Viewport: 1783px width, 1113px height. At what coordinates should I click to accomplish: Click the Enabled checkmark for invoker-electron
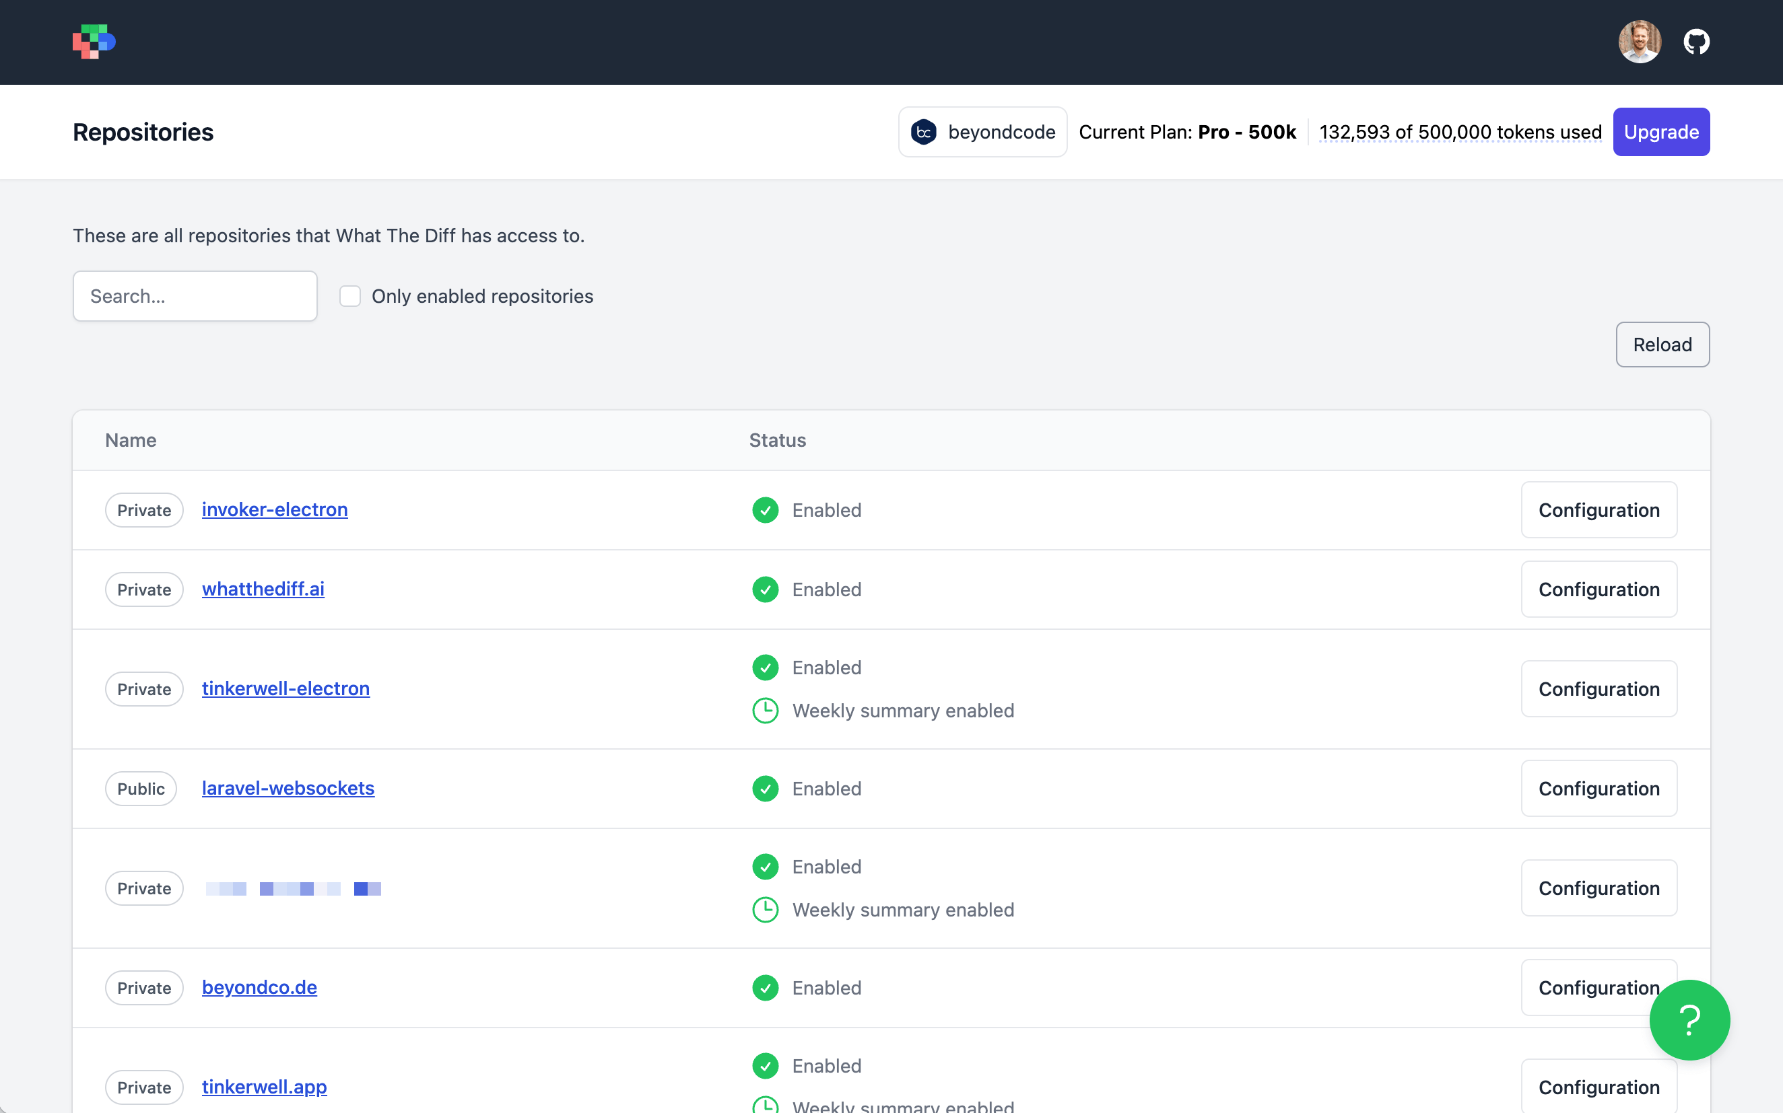(x=765, y=510)
